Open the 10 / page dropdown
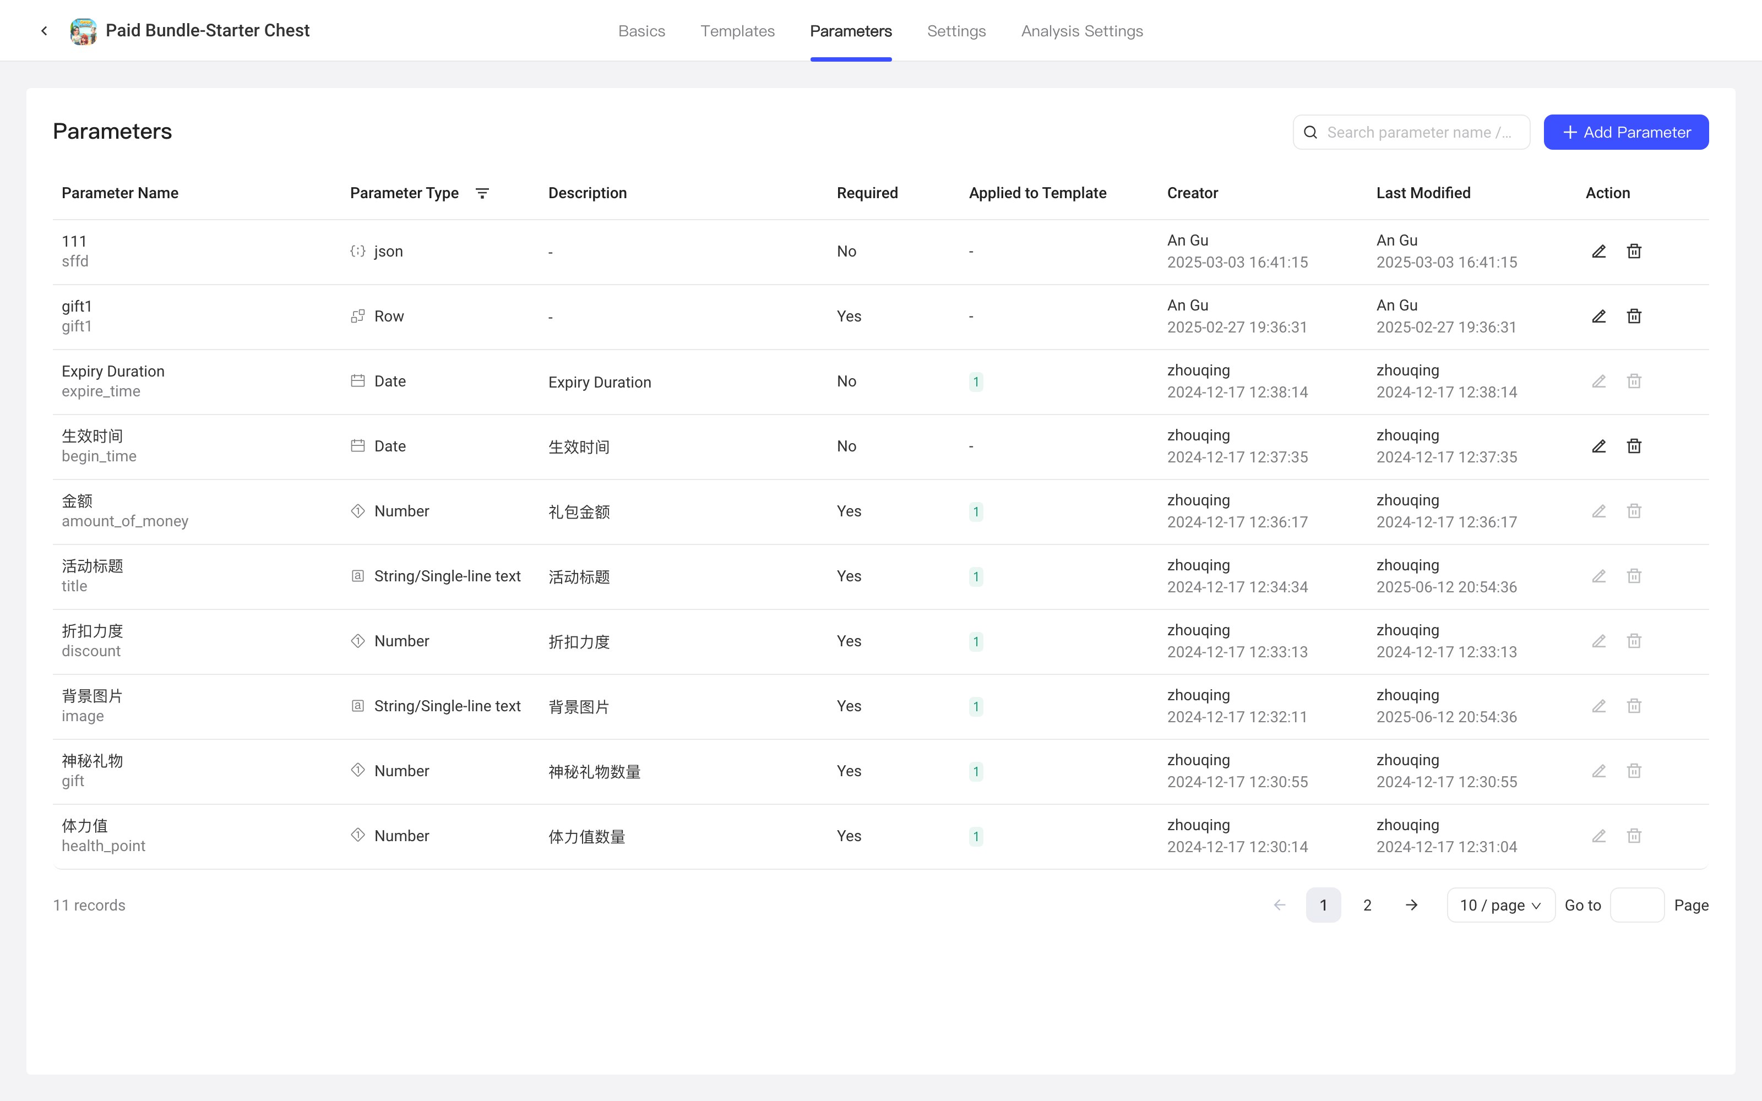Image resolution: width=1762 pixels, height=1101 pixels. (x=1500, y=905)
